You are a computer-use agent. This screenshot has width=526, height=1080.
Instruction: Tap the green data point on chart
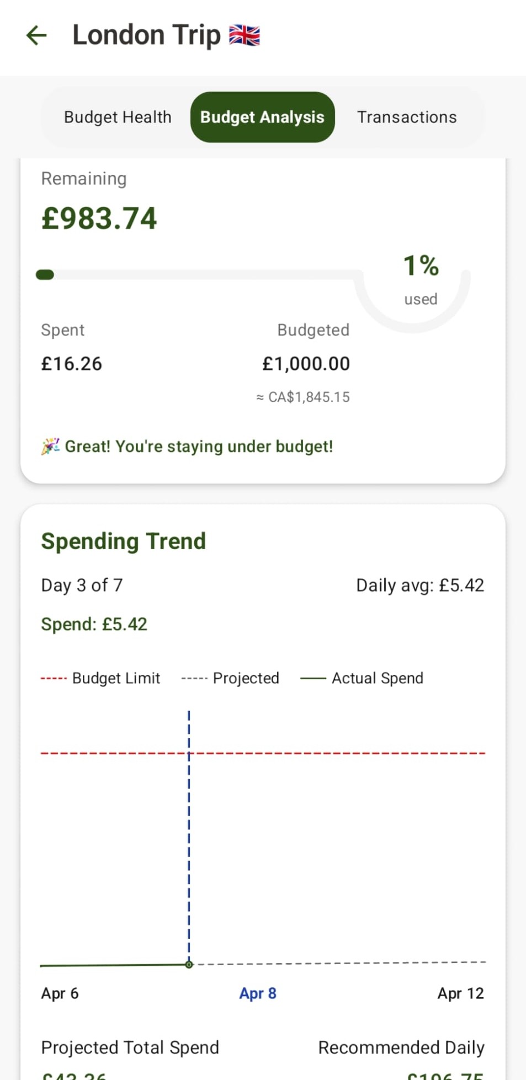(189, 965)
